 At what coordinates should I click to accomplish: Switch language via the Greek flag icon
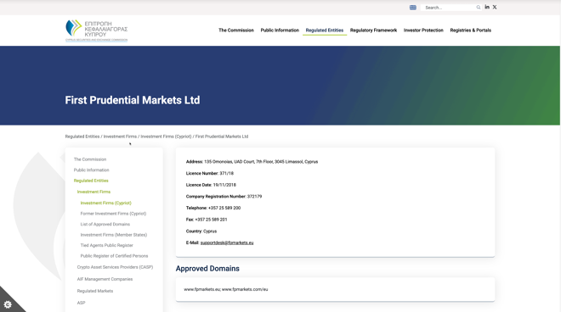(413, 8)
